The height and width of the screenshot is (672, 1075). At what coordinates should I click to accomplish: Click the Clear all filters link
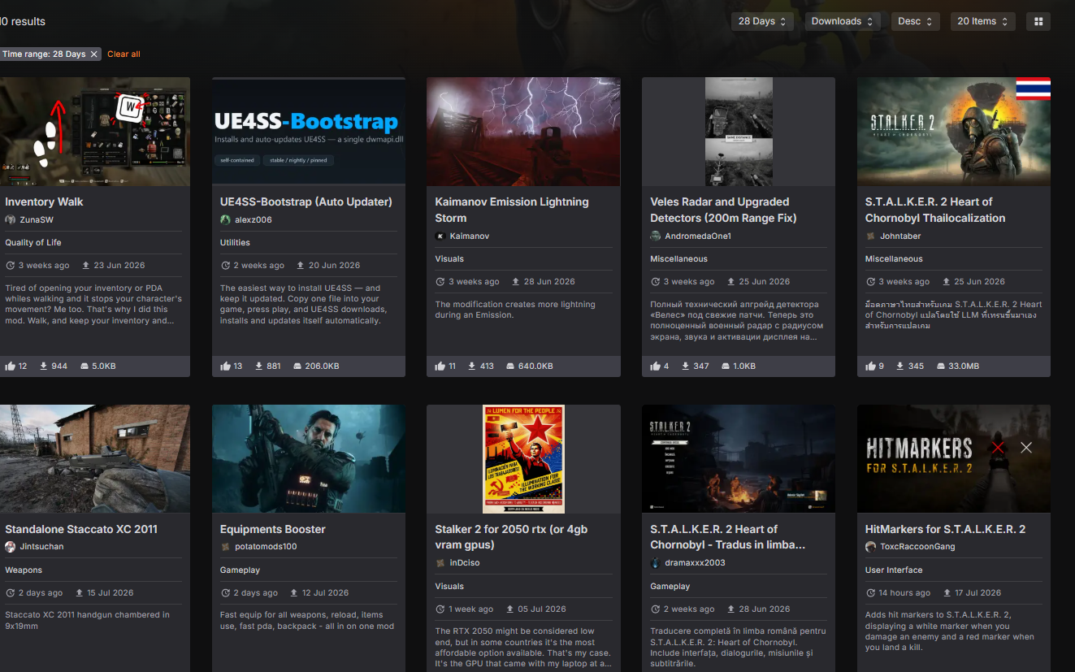tap(124, 54)
